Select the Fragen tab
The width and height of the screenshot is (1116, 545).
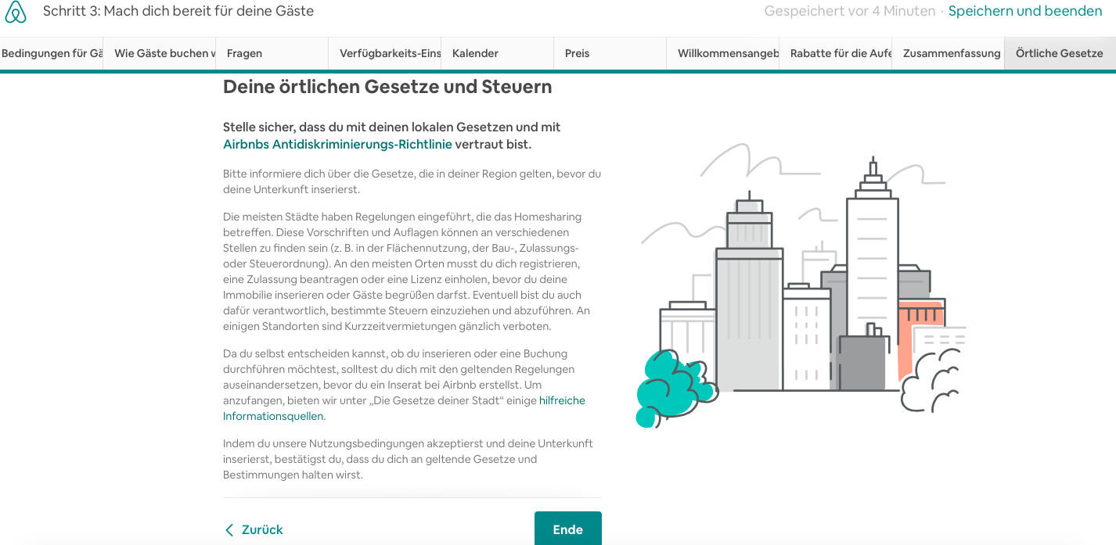click(x=272, y=53)
